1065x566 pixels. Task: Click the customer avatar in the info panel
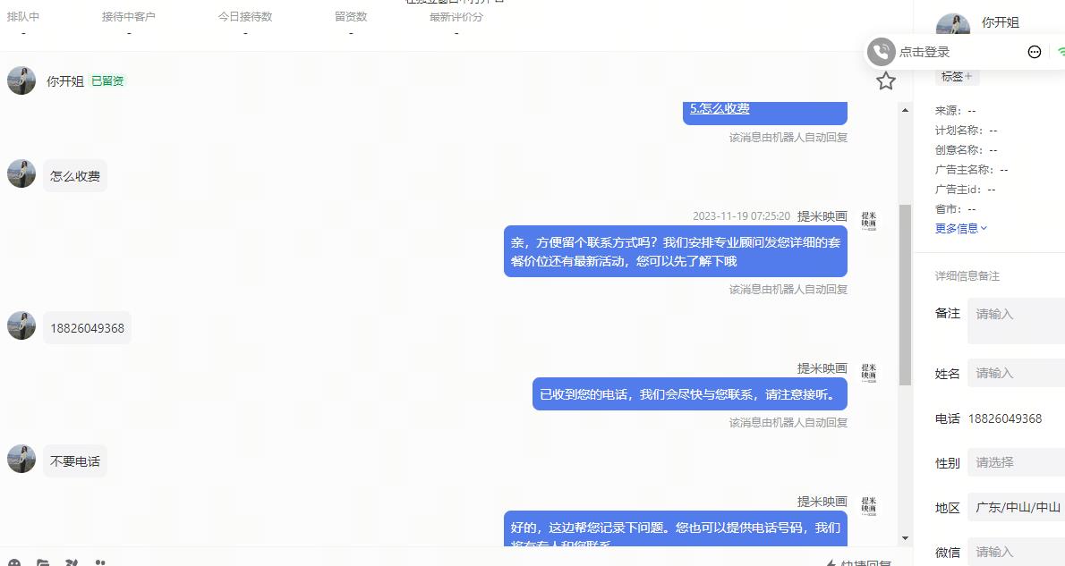(953, 24)
